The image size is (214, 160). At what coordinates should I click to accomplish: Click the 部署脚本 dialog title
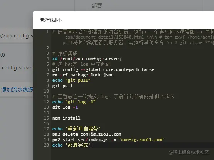(x=51, y=20)
